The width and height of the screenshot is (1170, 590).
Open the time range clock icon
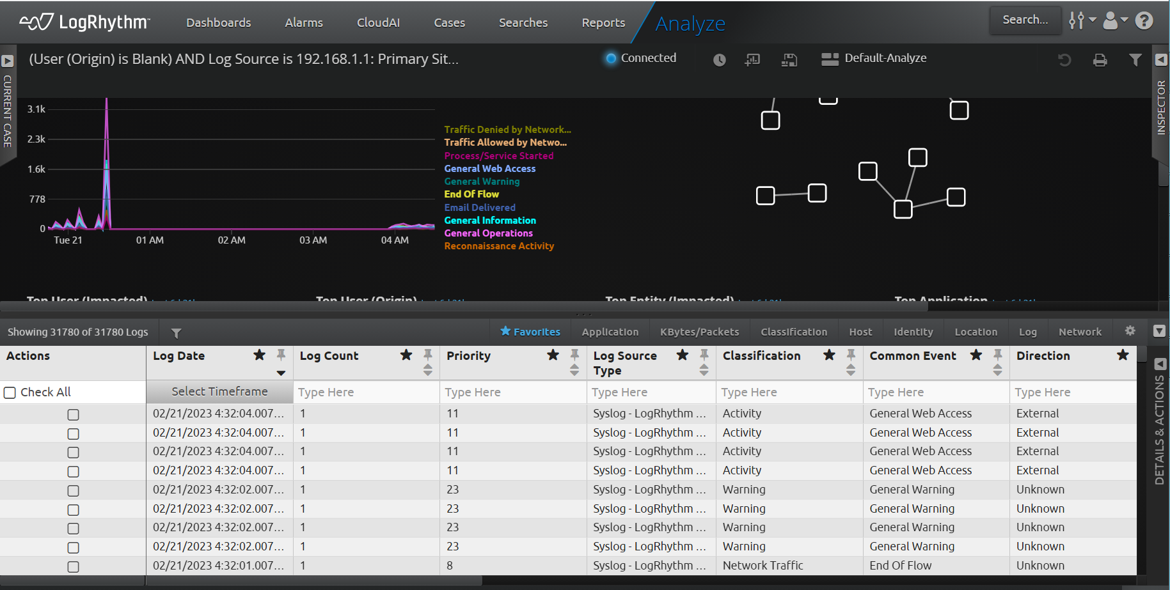(719, 59)
